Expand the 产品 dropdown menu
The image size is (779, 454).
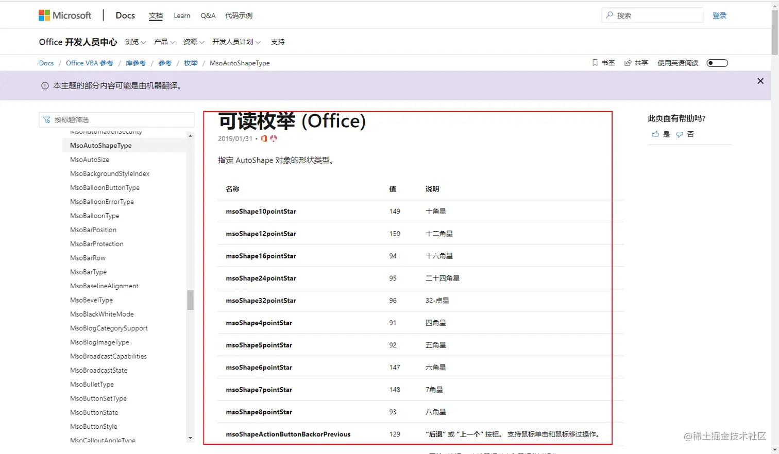pyautogui.click(x=164, y=42)
